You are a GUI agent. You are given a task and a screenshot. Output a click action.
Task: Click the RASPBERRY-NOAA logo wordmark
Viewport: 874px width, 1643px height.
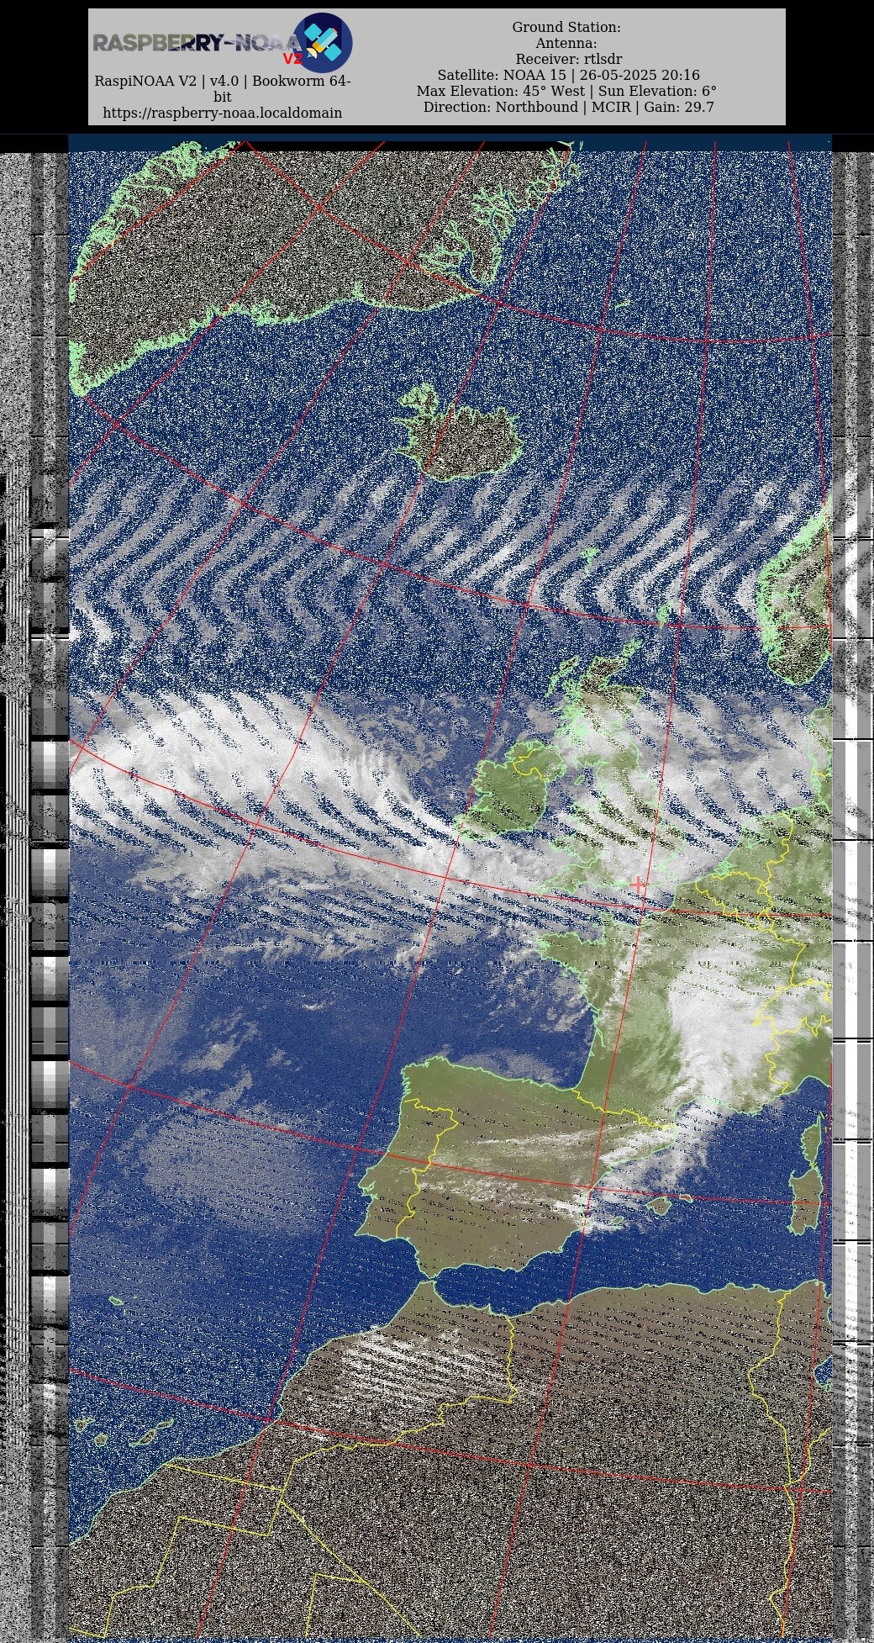coord(197,43)
